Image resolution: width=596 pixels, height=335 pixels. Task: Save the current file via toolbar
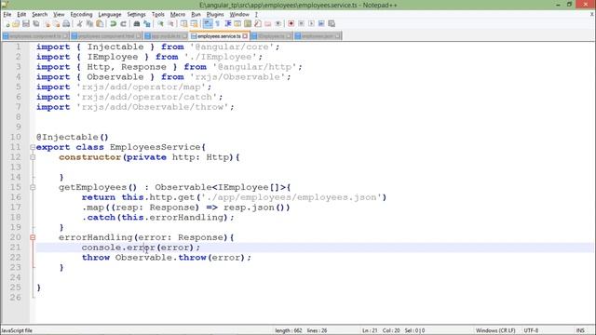[x=26, y=23]
